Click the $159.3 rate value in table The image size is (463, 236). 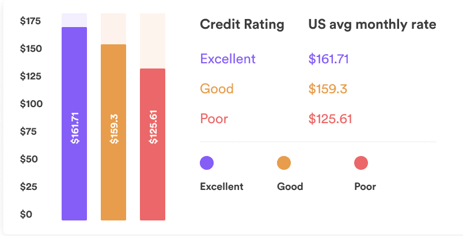pyautogui.click(x=325, y=89)
